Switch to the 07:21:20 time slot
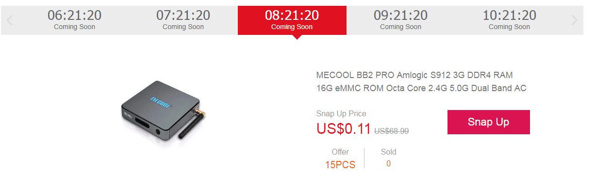This screenshot has height=190, width=596. point(183,20)
